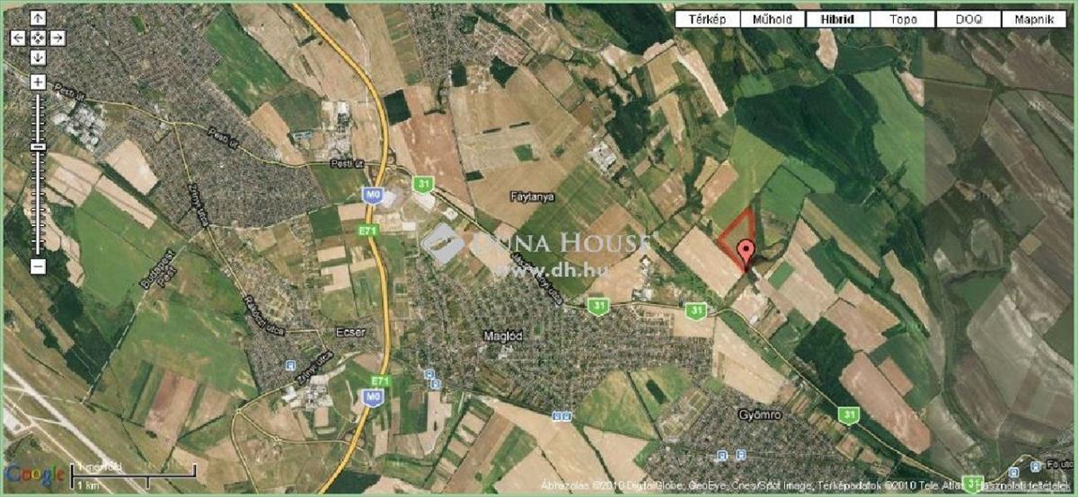Zoom in with the plus button
This screenshot has width=1078, height=497.
coord(38,82)
